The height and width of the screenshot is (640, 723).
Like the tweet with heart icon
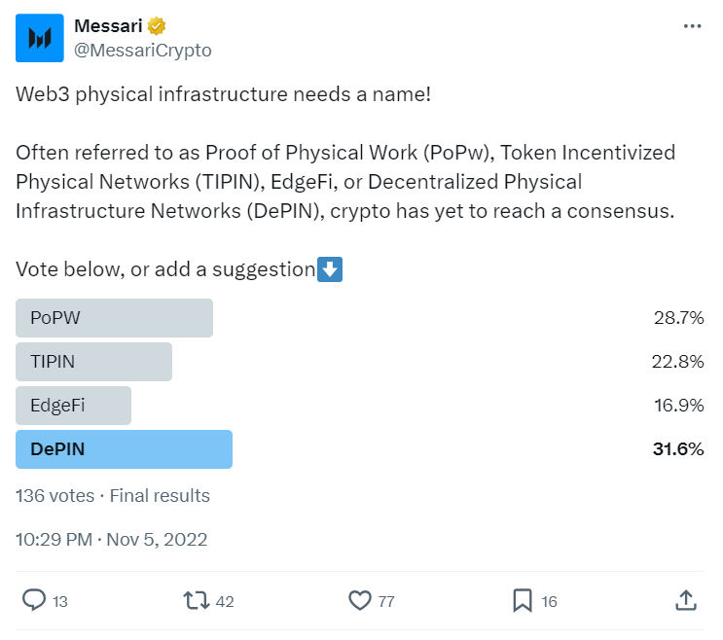point(360,601)
